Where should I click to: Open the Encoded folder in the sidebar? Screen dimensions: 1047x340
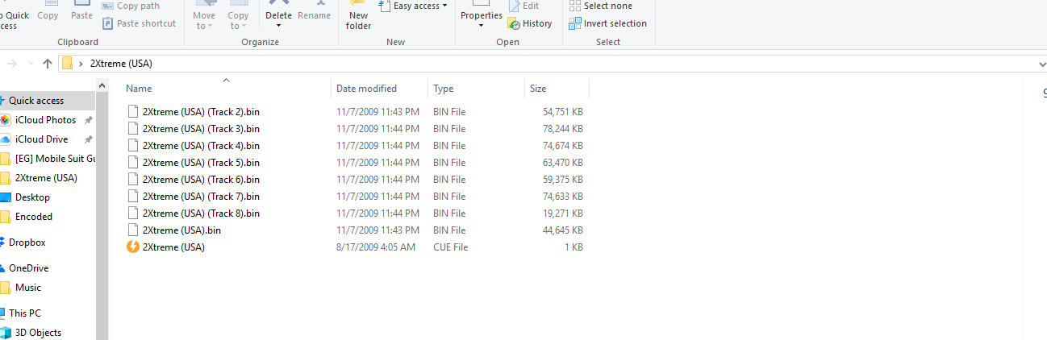click(33, 217)
